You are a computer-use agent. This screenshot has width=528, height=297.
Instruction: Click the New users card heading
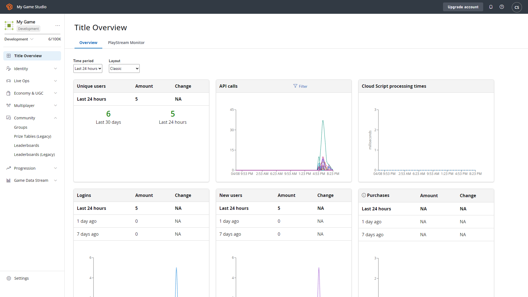231,195
